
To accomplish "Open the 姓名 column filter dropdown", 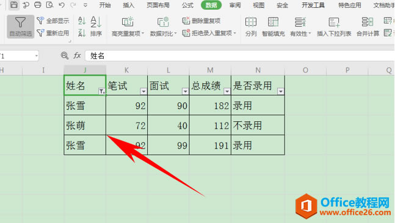I will click(x=102, y=91).
